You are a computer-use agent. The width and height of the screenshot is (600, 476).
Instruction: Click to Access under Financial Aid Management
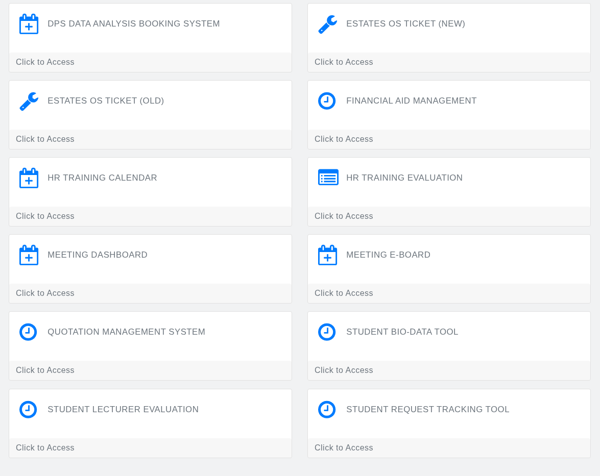point(344,139)
